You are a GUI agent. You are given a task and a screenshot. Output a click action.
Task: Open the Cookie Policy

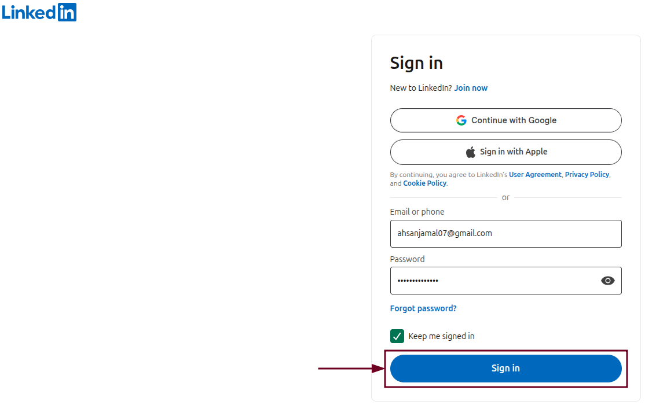[x=424, y=183]
